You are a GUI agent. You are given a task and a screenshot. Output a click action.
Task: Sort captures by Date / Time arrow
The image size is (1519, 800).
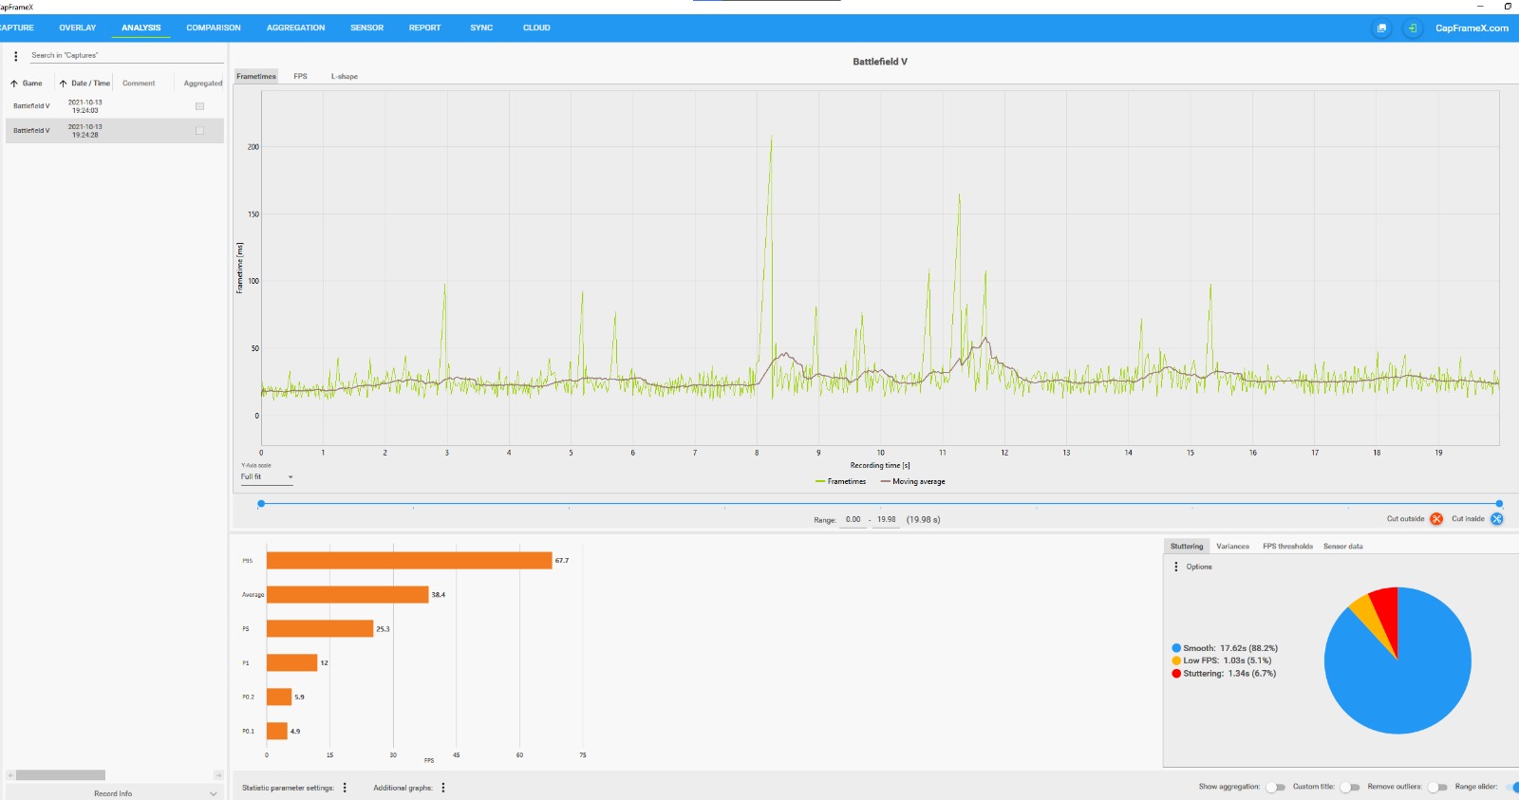64,84
